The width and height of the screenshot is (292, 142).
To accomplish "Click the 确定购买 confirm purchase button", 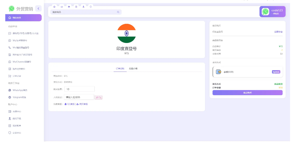I will click(x=248, y=93).
